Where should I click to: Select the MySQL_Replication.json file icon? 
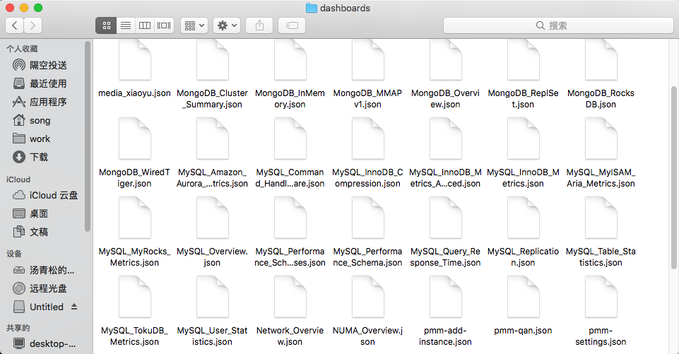point(523,218)
